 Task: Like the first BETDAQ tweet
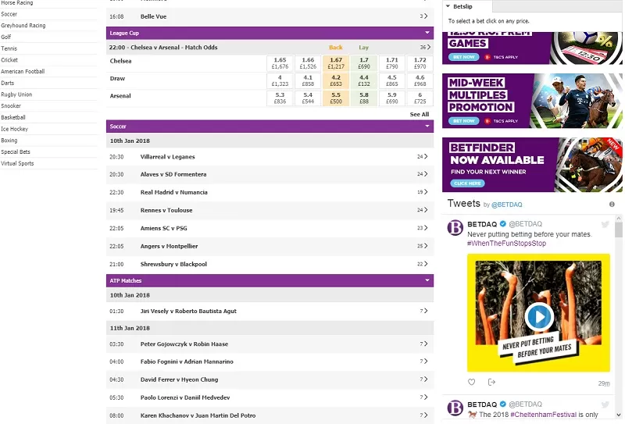(472, 382)
